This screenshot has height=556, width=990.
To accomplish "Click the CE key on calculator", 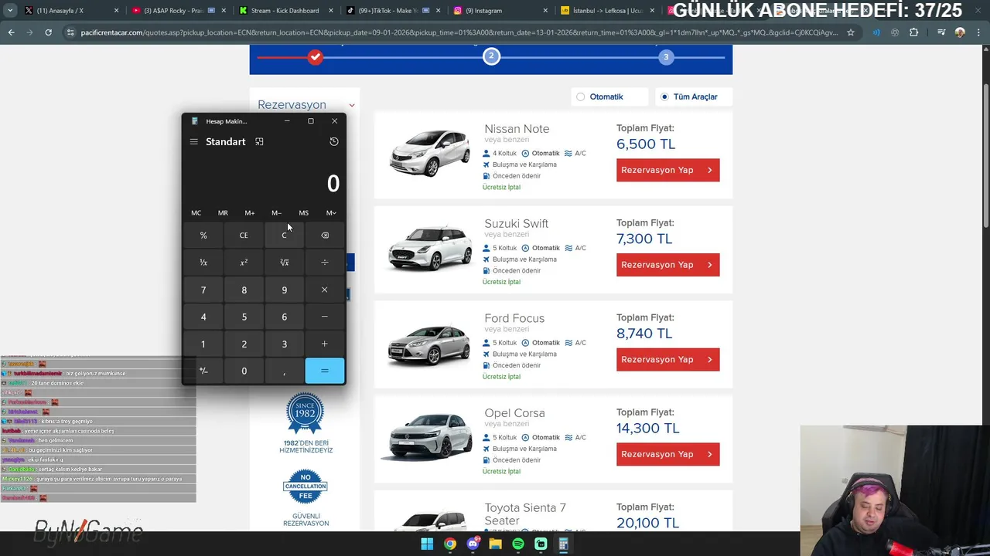I will (244, 236).
